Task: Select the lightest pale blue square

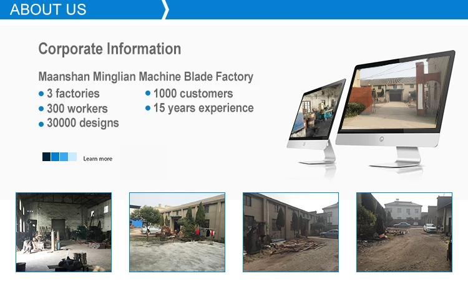Action: [72, 157]
